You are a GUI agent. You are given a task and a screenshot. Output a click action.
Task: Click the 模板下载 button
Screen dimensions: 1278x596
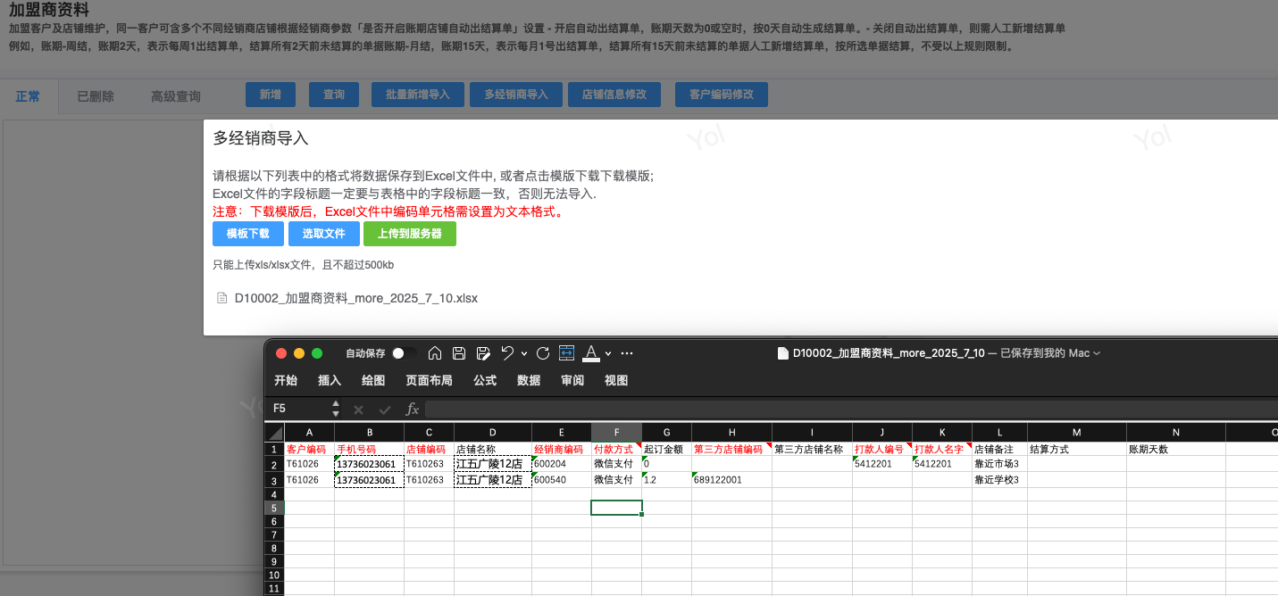tap(247, 234)
